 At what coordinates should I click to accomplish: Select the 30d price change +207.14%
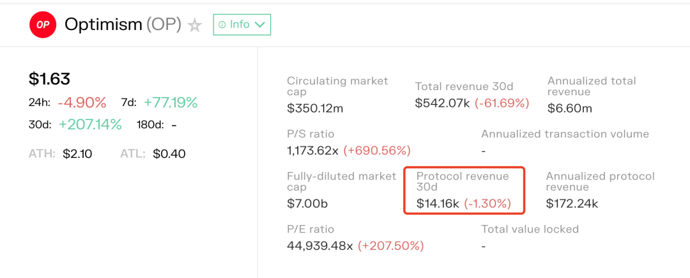90,125
